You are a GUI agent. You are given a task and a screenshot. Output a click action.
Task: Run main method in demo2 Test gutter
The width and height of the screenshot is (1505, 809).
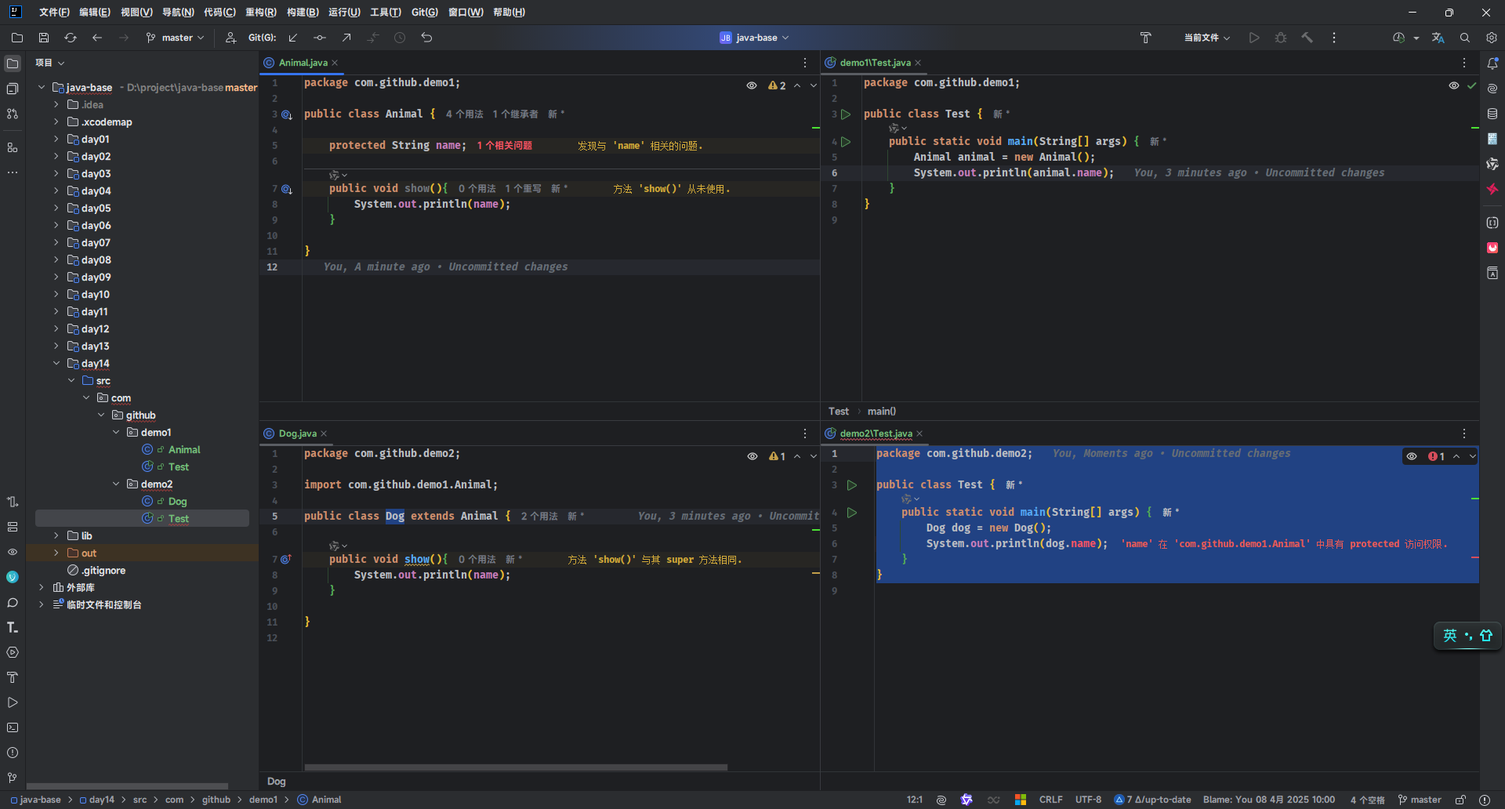click(x=852, y=513)
